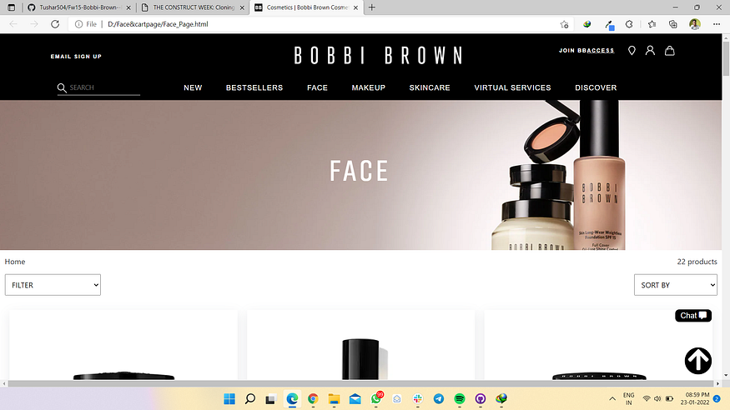Open the clock showing 08:59 PM
Screen dimensions: 730x410
(x=695, y=398)
